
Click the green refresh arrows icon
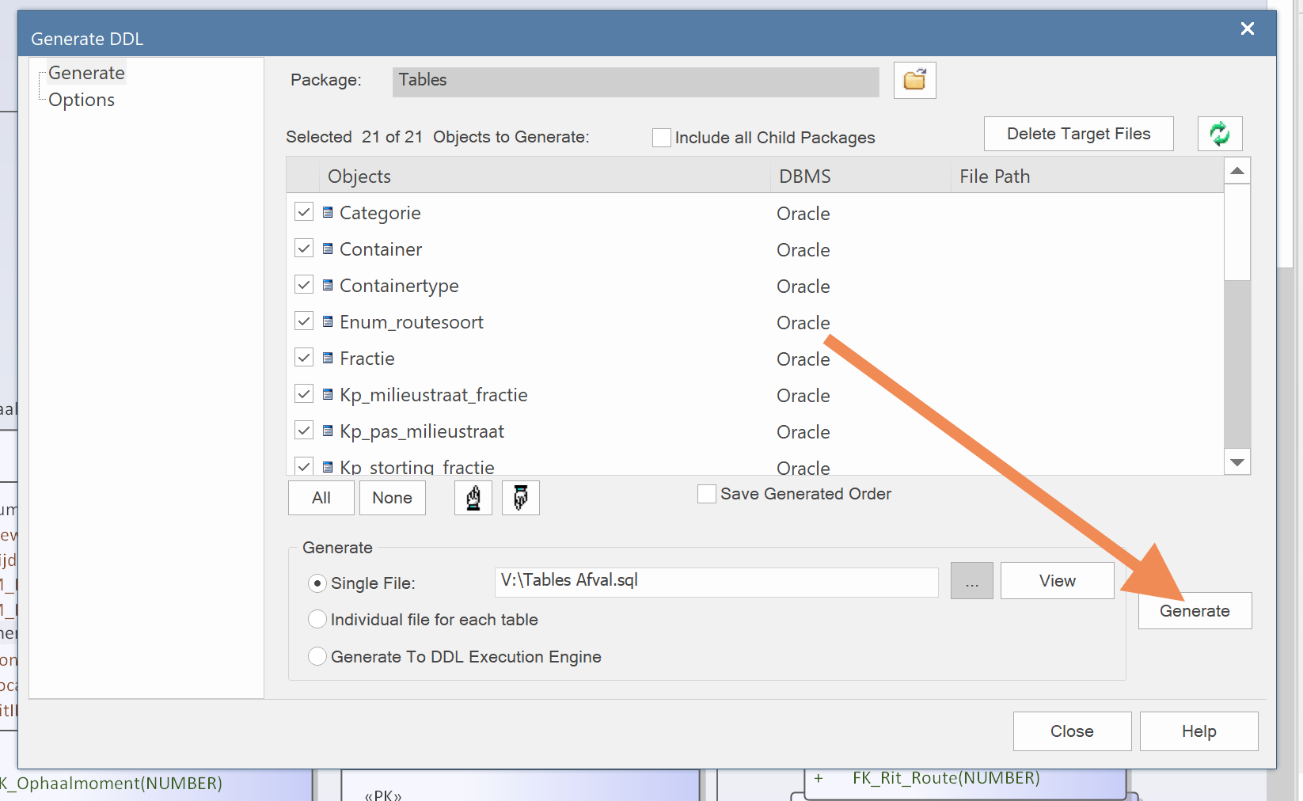point(1219,134)
